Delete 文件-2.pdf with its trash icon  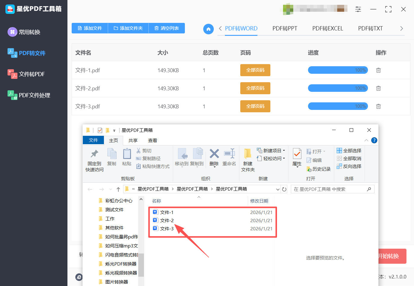[x=378, y=88]
